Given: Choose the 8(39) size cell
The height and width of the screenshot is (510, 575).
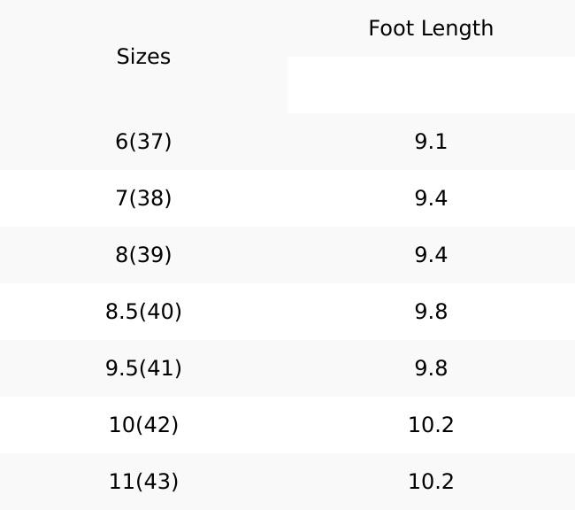Looking at the screenshot, I should [143, 255].
